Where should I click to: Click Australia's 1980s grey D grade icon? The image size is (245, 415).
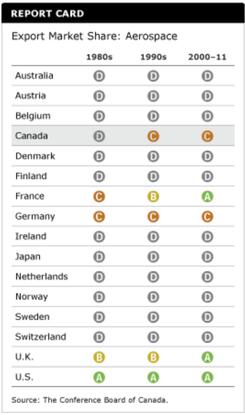click(x=99, y=76)
